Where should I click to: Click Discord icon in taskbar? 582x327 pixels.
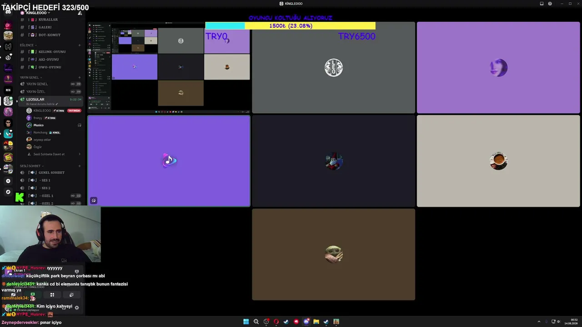[306, 322]
